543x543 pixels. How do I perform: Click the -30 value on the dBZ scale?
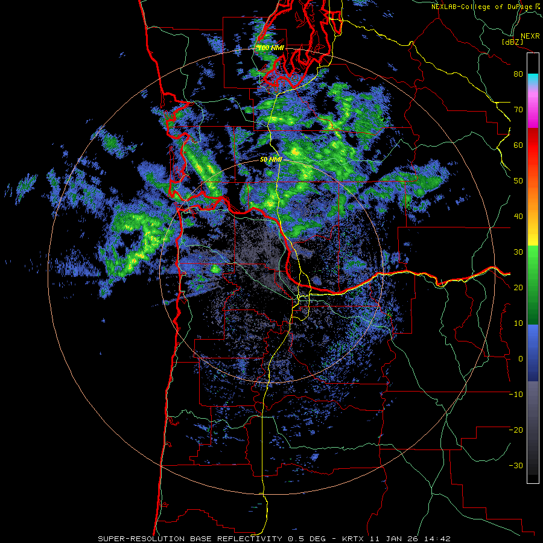click(x=516, y=465)
